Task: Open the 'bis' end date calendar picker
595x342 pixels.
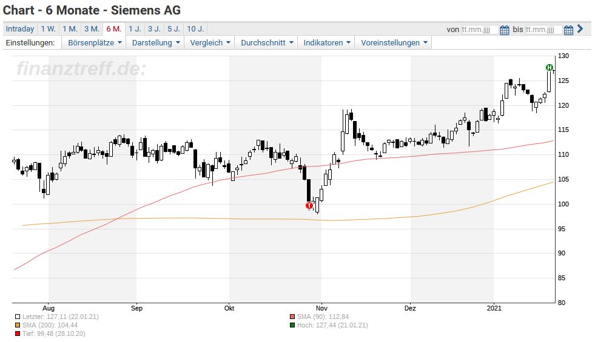Action: [x=568, y=30]
